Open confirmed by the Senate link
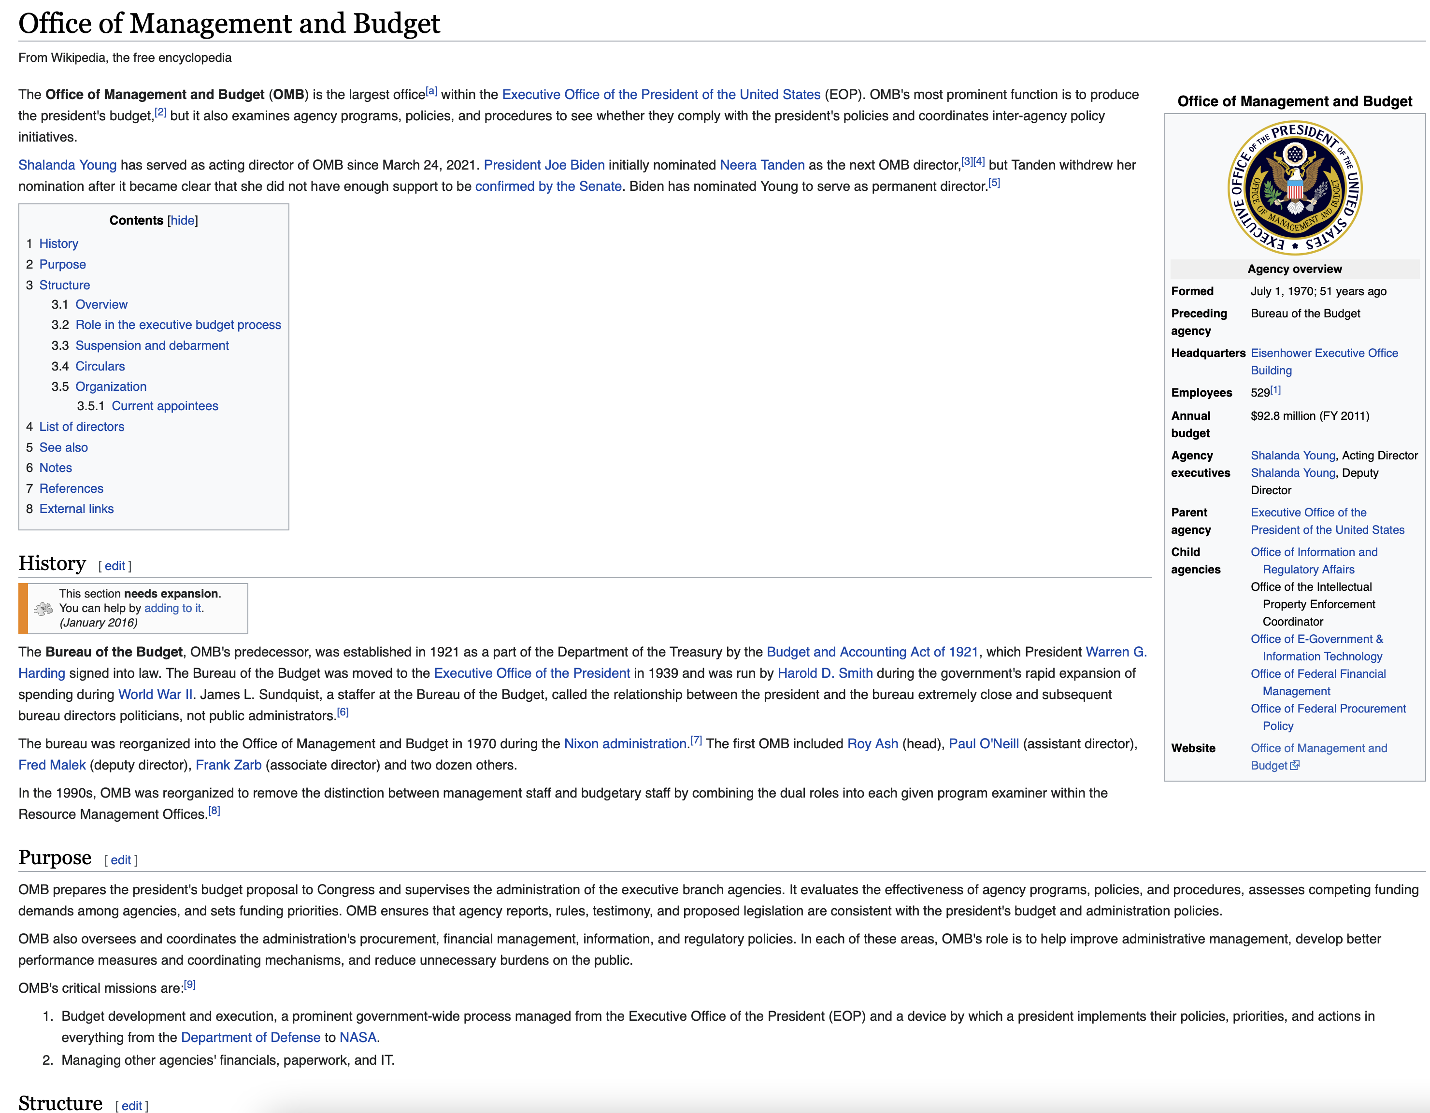The height and width of the screenshot is (1113, 1430). 548,186
